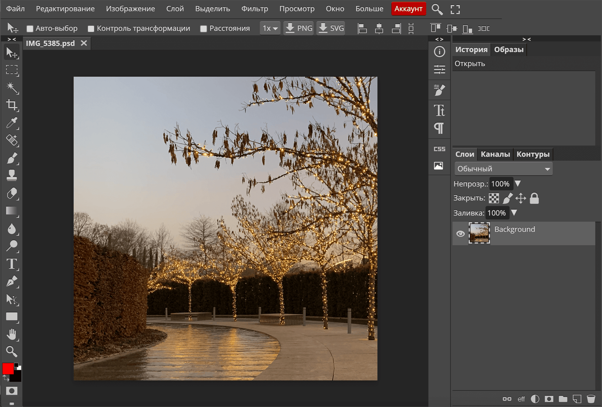Delete layer using the trash icon

point(591,399)
